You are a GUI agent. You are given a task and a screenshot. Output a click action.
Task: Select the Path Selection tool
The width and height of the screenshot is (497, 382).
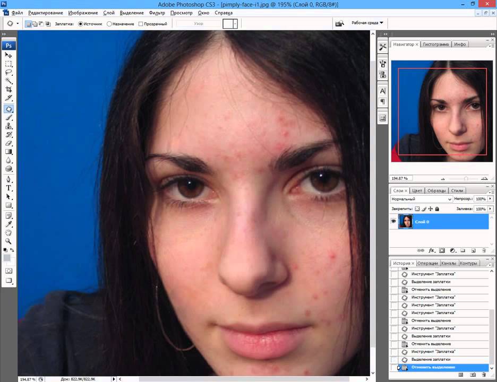click(8, 197)
